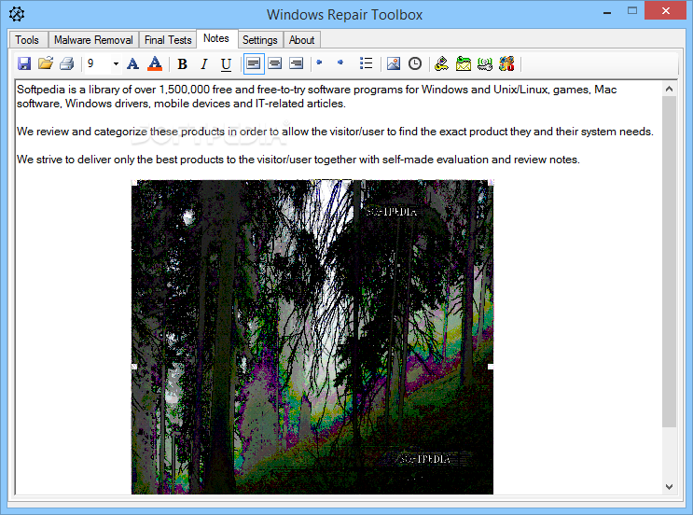
Task: Center align the text
Action: (275, 63)
